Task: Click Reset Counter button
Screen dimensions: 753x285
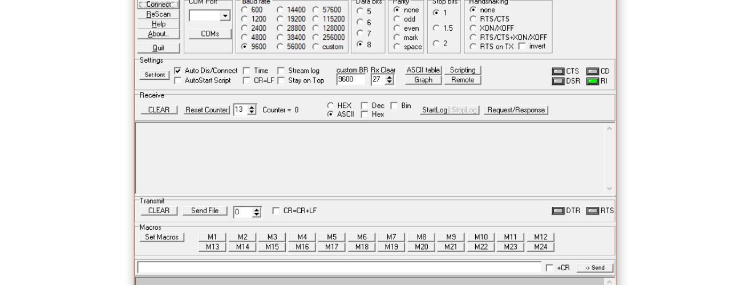Action: click(x=207, y=110)
